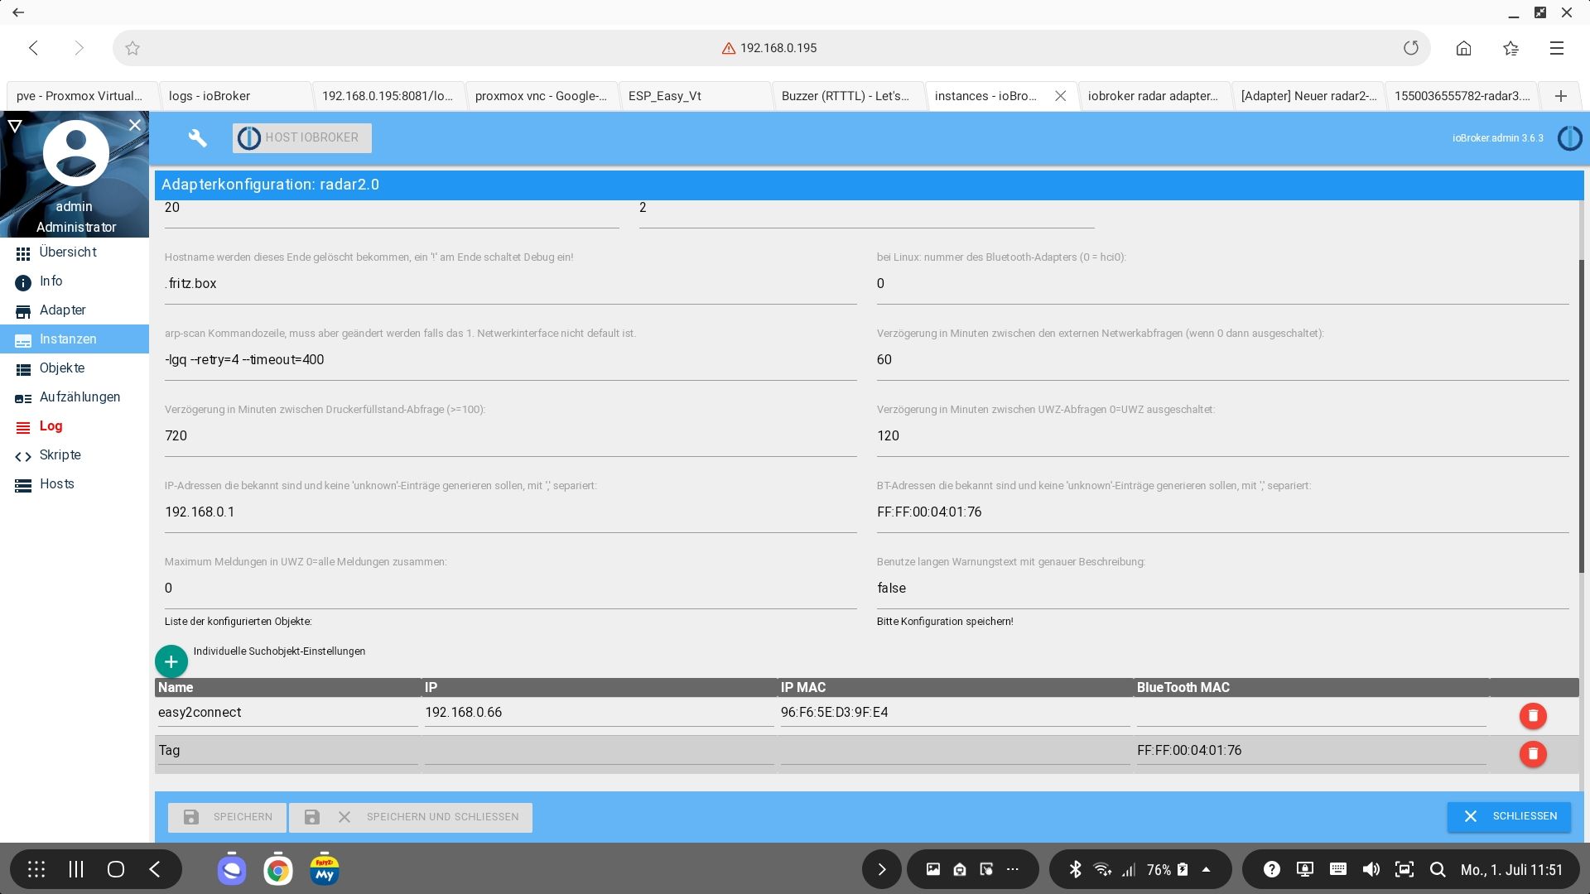The image size is (1590, 894).
Task: Click the SPEICHERN button
Action: [x=227, y=817]
